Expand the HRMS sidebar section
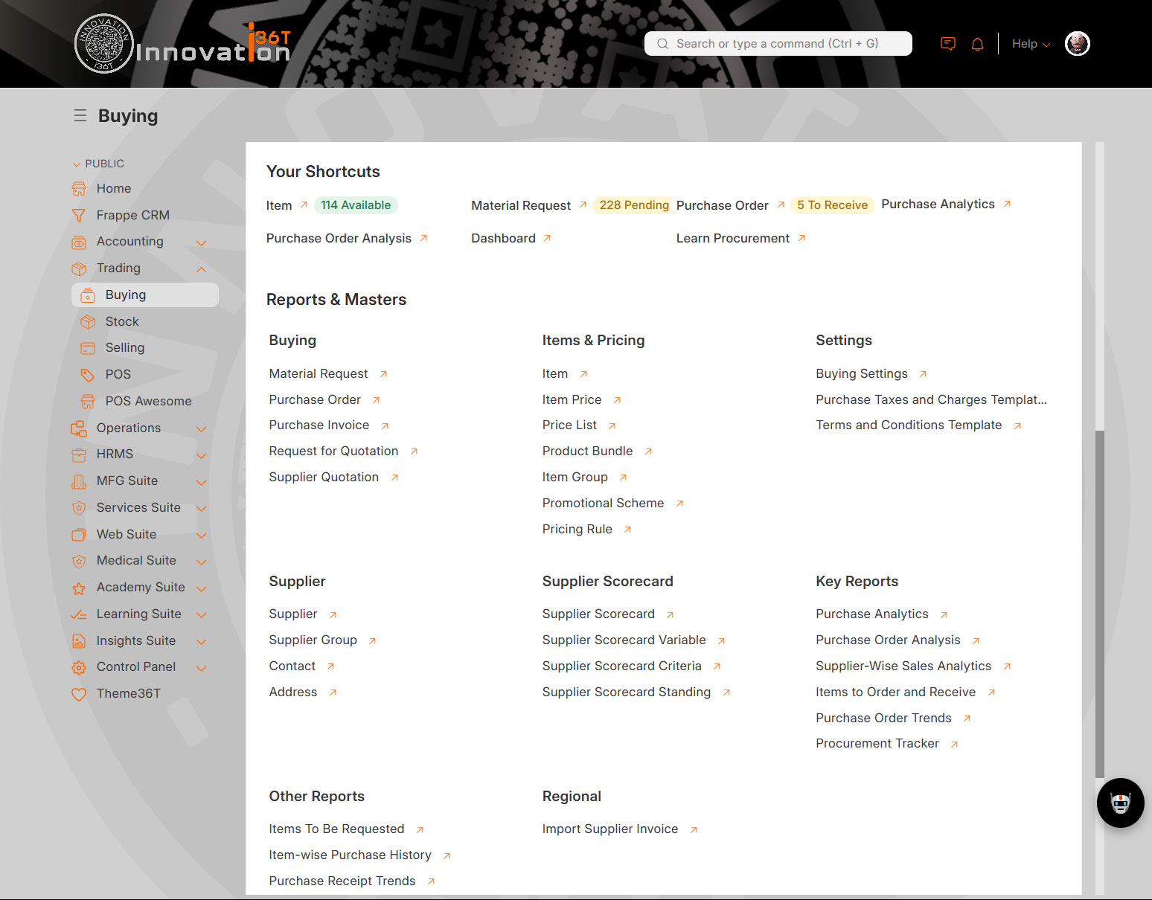1152x900 pixels. pos(201,455)
